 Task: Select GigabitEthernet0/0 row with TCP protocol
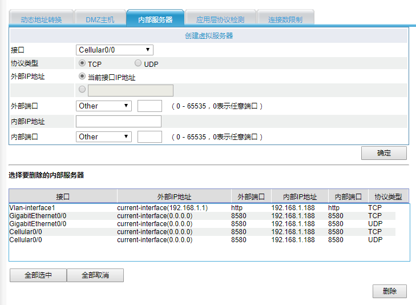(202, 216)
